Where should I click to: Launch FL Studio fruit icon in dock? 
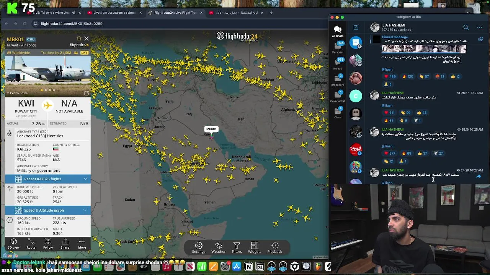(x=318, y=267)
